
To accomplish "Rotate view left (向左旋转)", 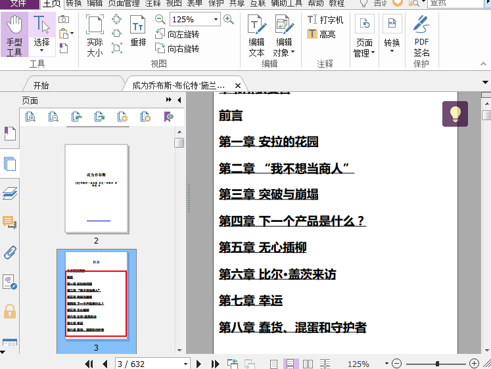I will (x=177, y=34).
